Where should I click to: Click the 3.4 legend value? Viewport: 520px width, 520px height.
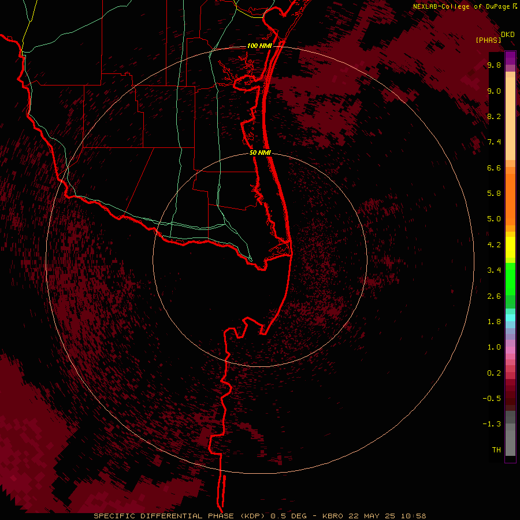tap(494, 270)
